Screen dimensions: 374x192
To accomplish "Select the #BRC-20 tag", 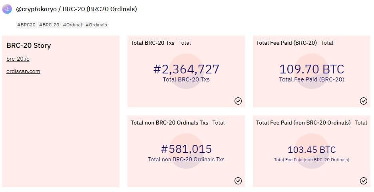I will tap(49, 25).
